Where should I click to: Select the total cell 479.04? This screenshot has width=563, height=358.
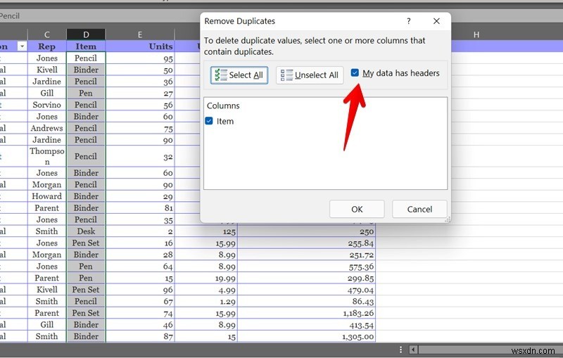click(x=306, y=290)
